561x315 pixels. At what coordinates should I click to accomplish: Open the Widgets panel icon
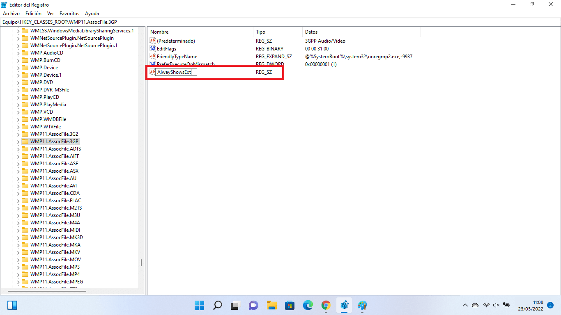point(12,305)
